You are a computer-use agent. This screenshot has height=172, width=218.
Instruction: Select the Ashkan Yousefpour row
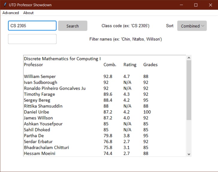pyautogui.click(x=105, y=124)
